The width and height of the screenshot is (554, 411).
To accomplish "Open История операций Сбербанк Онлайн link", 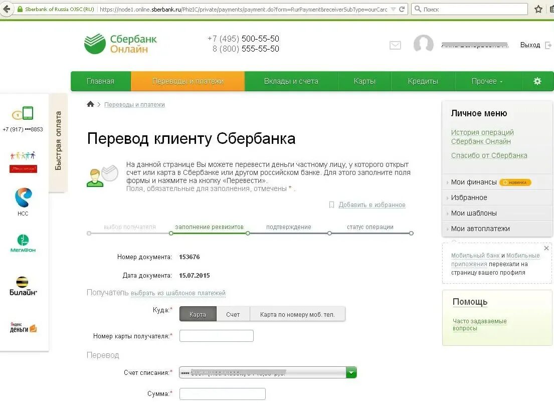I will coord(482,137).
